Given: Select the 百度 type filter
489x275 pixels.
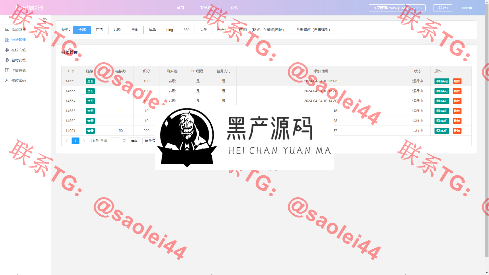Looking at the screenshot, I should [100, 30].
